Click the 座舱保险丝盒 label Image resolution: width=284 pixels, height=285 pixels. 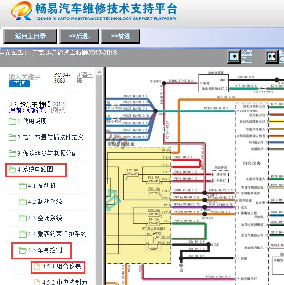pos(120,144)
